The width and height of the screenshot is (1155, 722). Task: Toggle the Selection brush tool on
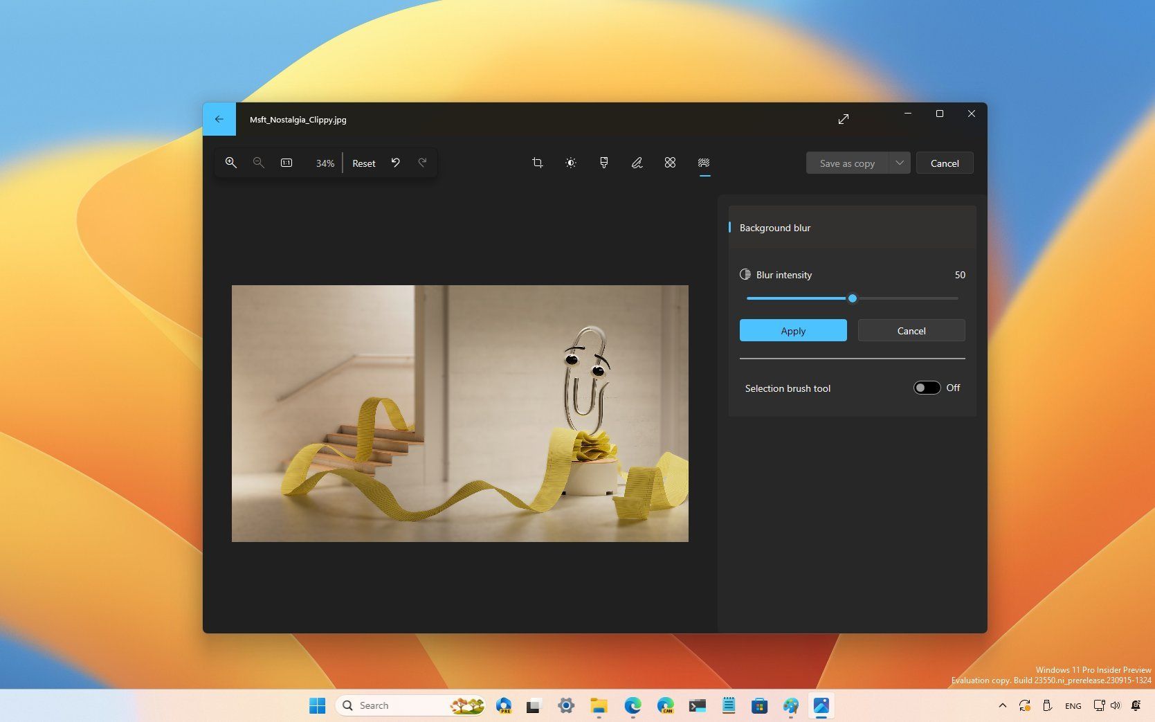coord(927,388)
